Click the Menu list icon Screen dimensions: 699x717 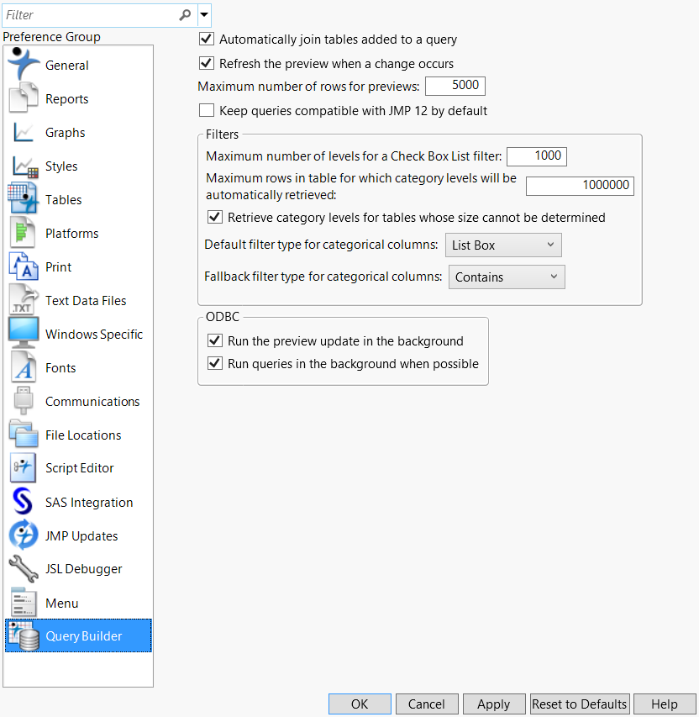[x=24, y=602]
